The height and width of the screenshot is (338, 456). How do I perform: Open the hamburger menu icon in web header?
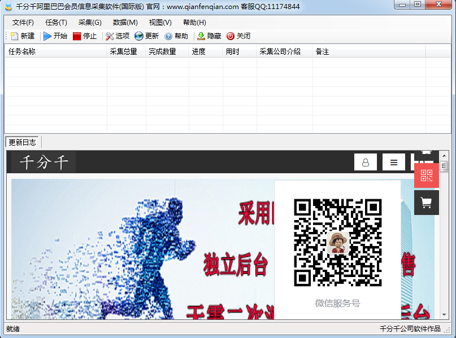coord(394,162)
